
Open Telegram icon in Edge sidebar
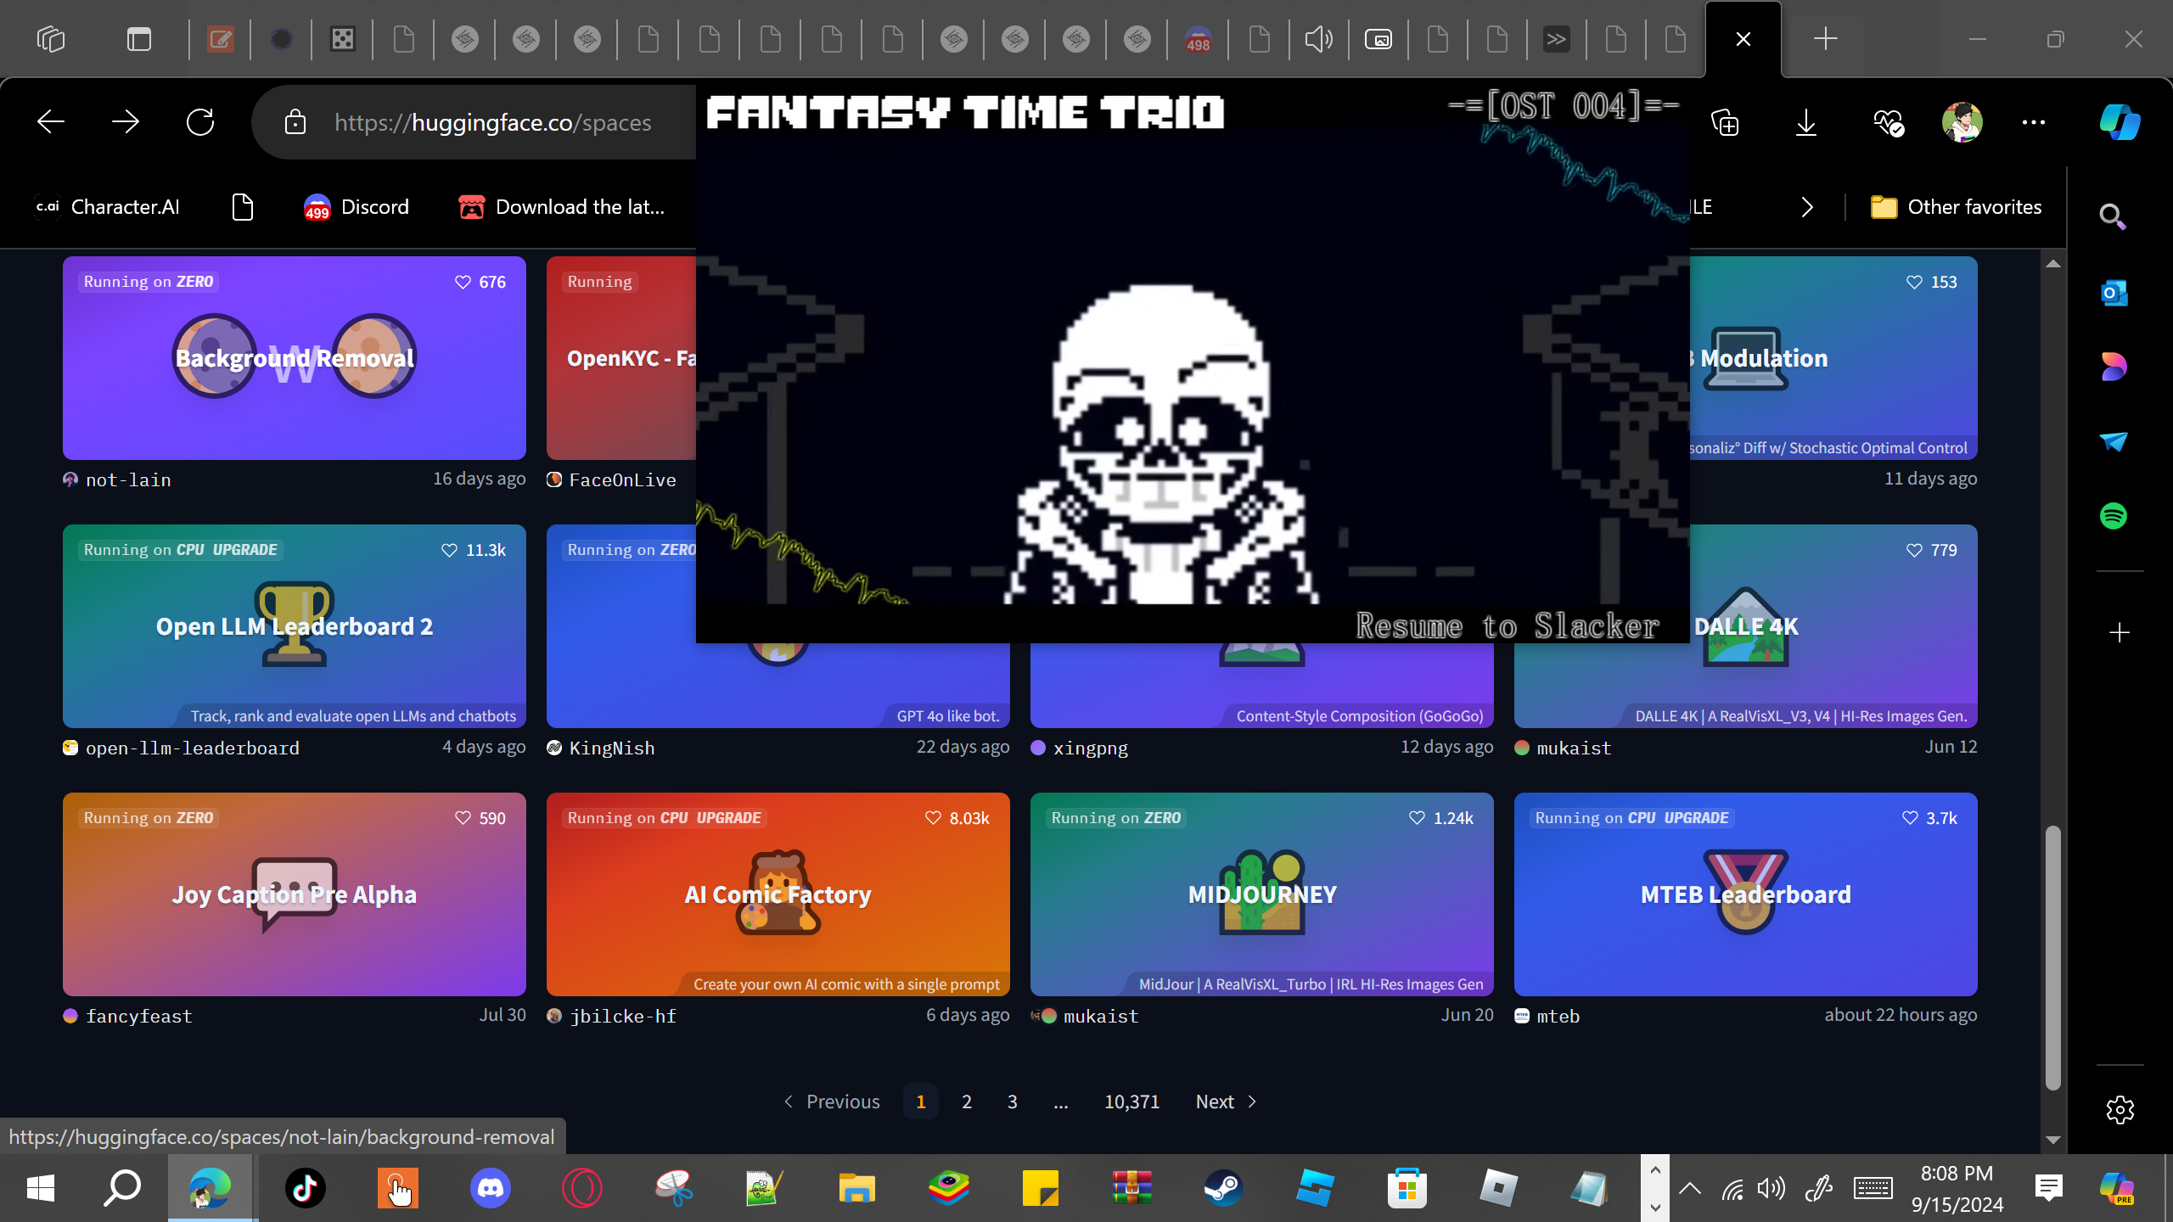tap(2114, 441)
